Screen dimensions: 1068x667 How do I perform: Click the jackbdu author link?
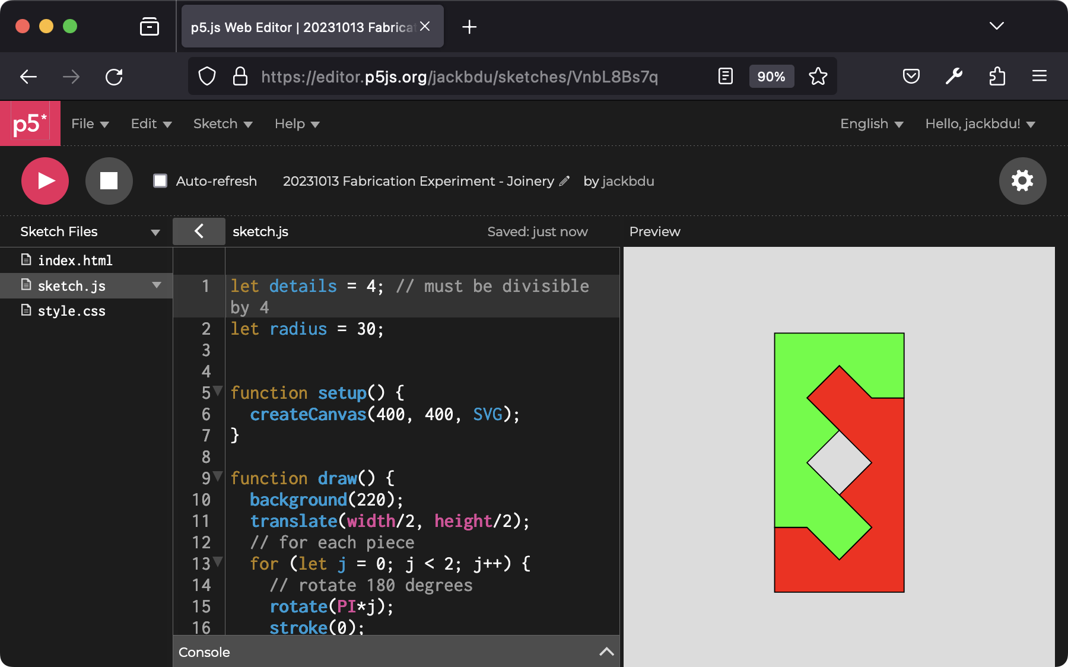tap(628, 181)
